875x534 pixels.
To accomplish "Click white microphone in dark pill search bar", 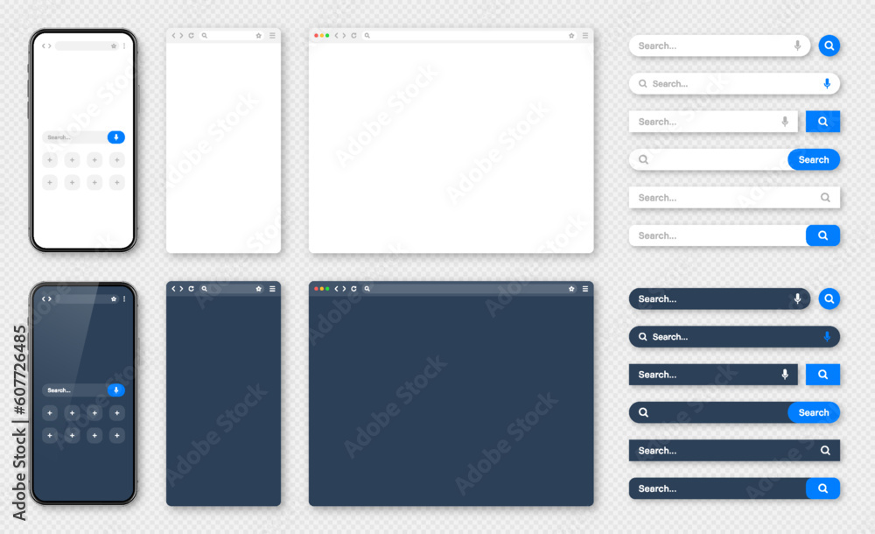I will [797, 299].
